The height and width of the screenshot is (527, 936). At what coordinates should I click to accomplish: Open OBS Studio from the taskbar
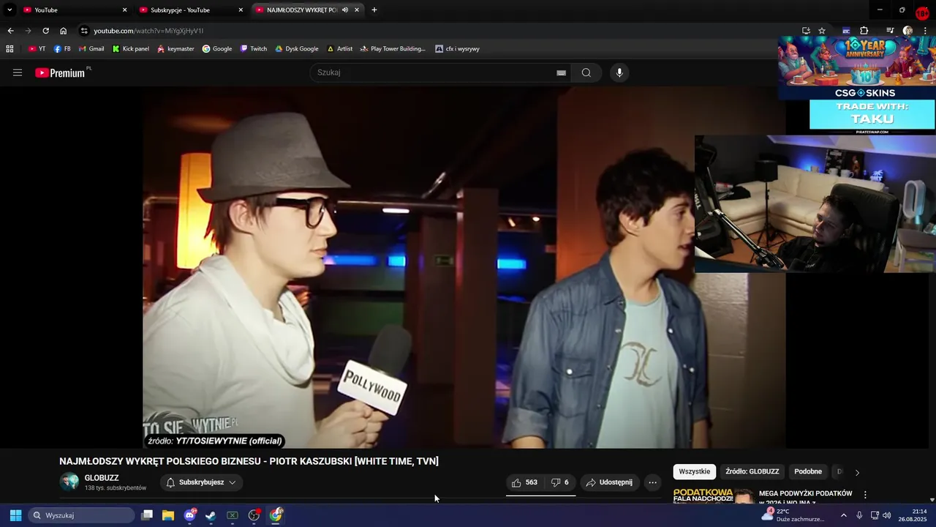[254, 515]
